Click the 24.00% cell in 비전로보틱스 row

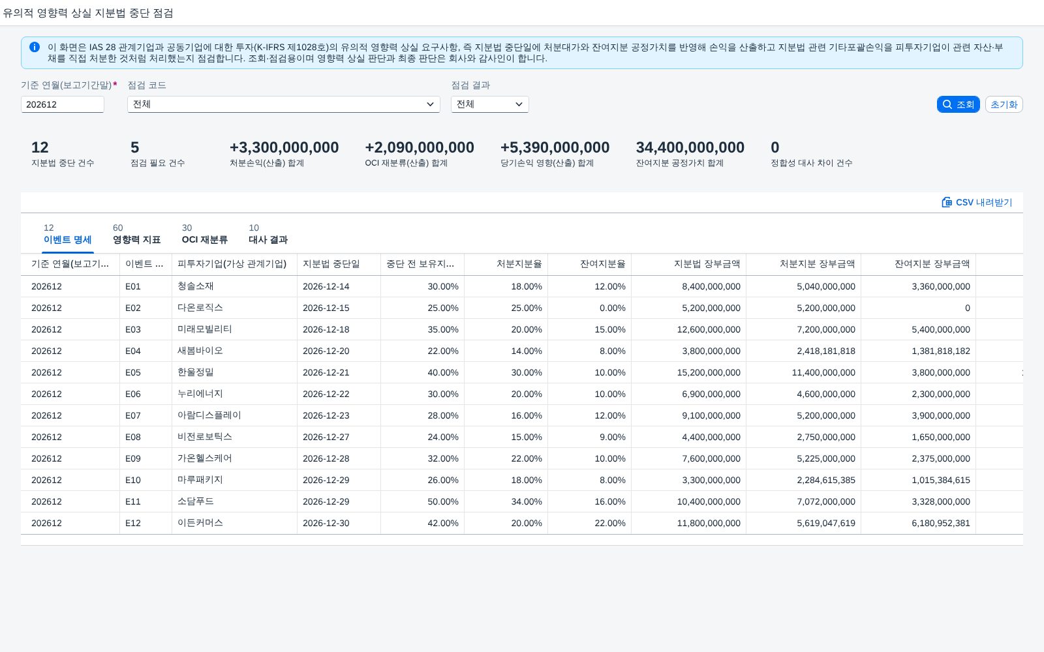[x=422, y=437]
